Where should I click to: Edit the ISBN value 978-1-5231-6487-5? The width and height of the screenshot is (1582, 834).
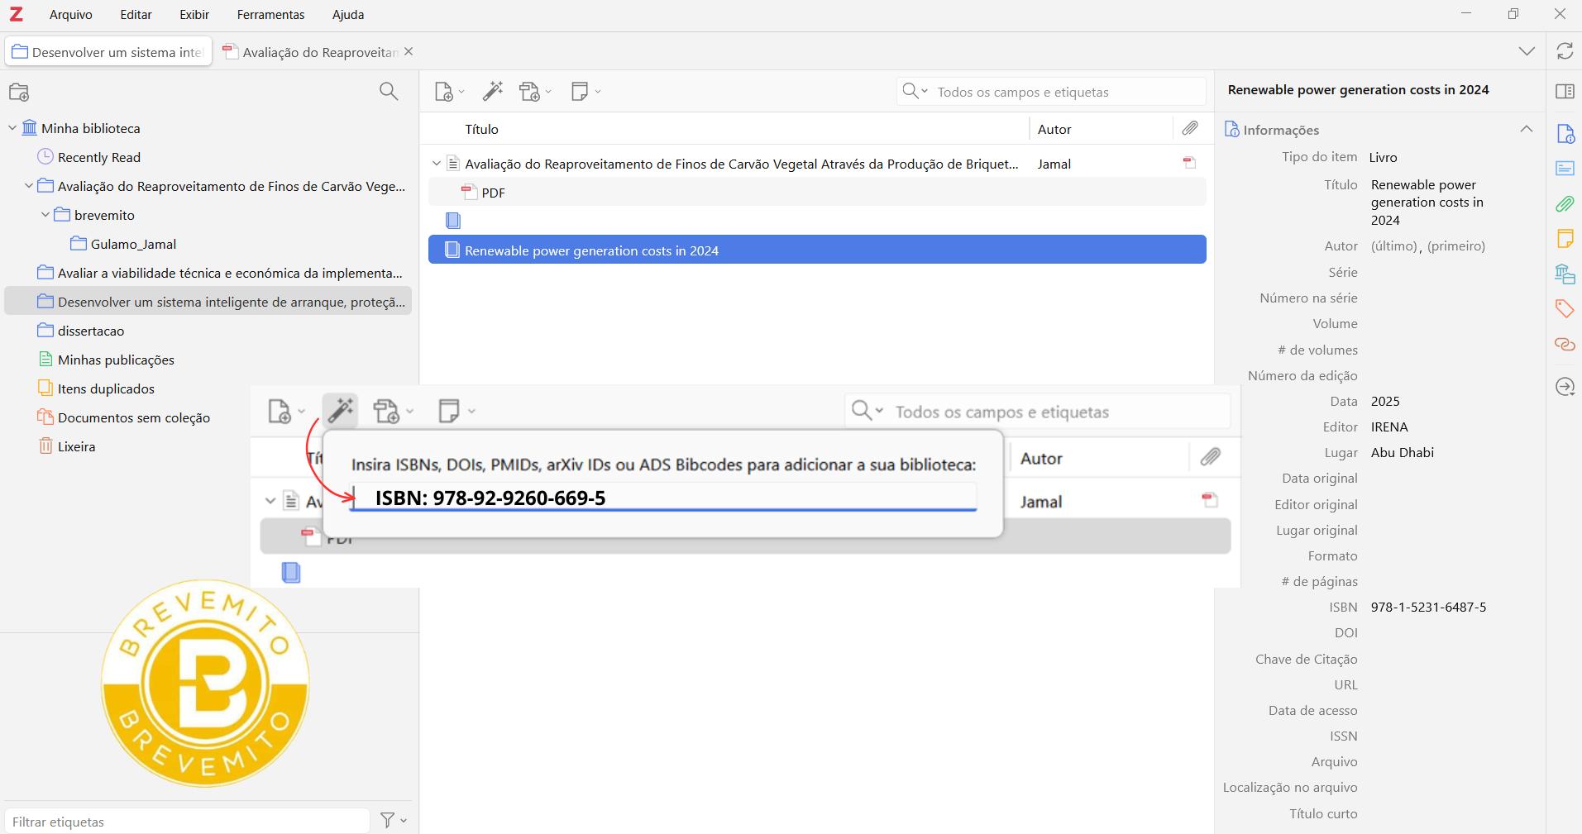click(1428, 607)
